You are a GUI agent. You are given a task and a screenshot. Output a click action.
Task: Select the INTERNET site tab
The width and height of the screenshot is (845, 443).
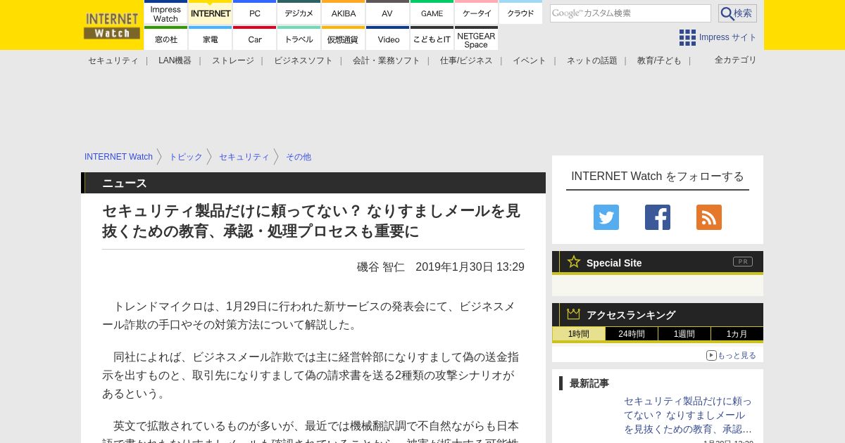pyautogui.click(x=211, y=13)
